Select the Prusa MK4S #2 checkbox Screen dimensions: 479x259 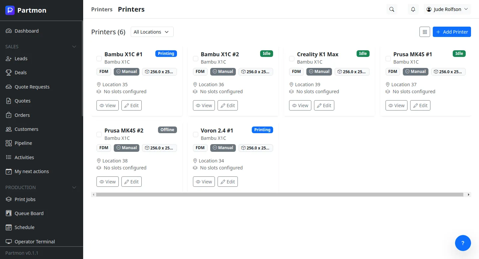(99, 134)
